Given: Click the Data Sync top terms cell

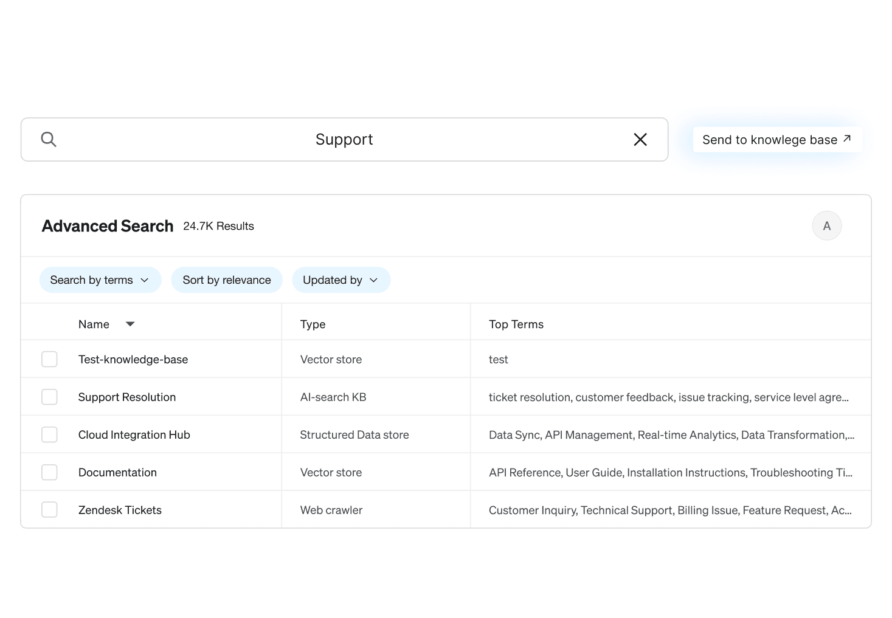Looking at the screenshot, I should tap(672, 435).
